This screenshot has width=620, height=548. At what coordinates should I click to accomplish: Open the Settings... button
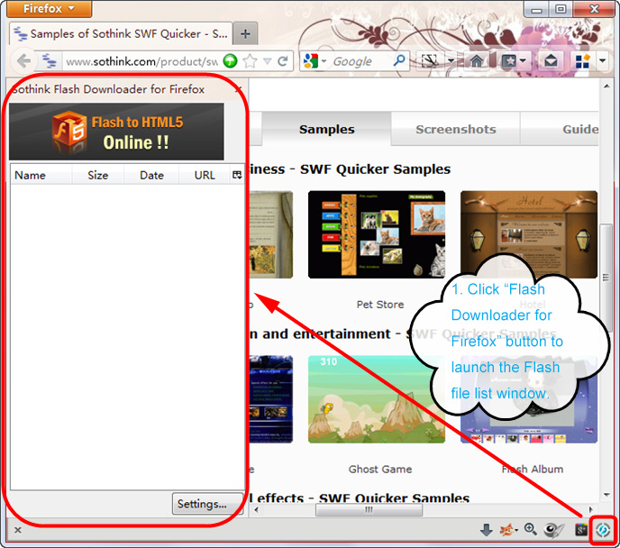click(207, 504)
